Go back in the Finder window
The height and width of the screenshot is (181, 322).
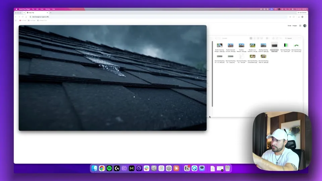click(216, 38)
